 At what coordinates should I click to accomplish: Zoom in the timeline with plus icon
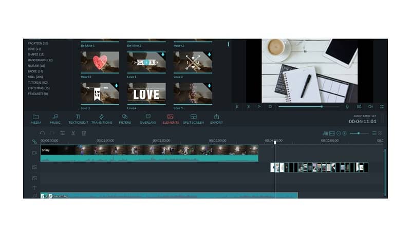344,133
